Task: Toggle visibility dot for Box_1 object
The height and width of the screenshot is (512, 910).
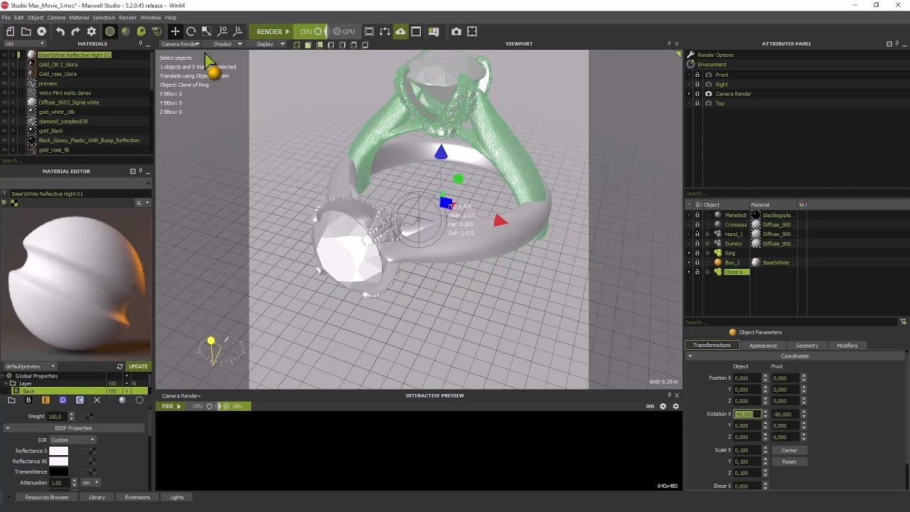Action: (x=688, y=262)
